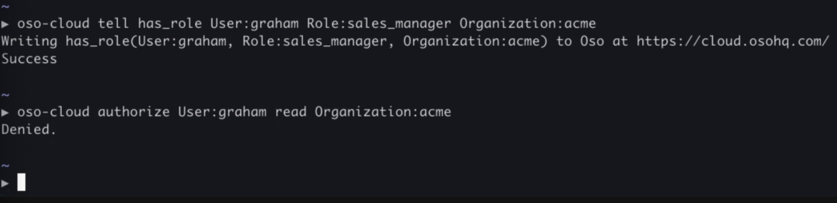Image resolution: width=837 pixels, height=203 pixels.
Task: Click "read" in the authorize command
Action: (x=291, y=112)
